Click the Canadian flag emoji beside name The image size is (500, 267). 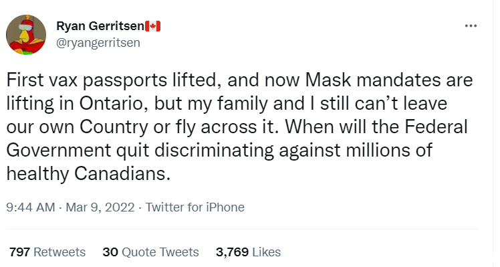pyautogui.click(x=153, y=26)
